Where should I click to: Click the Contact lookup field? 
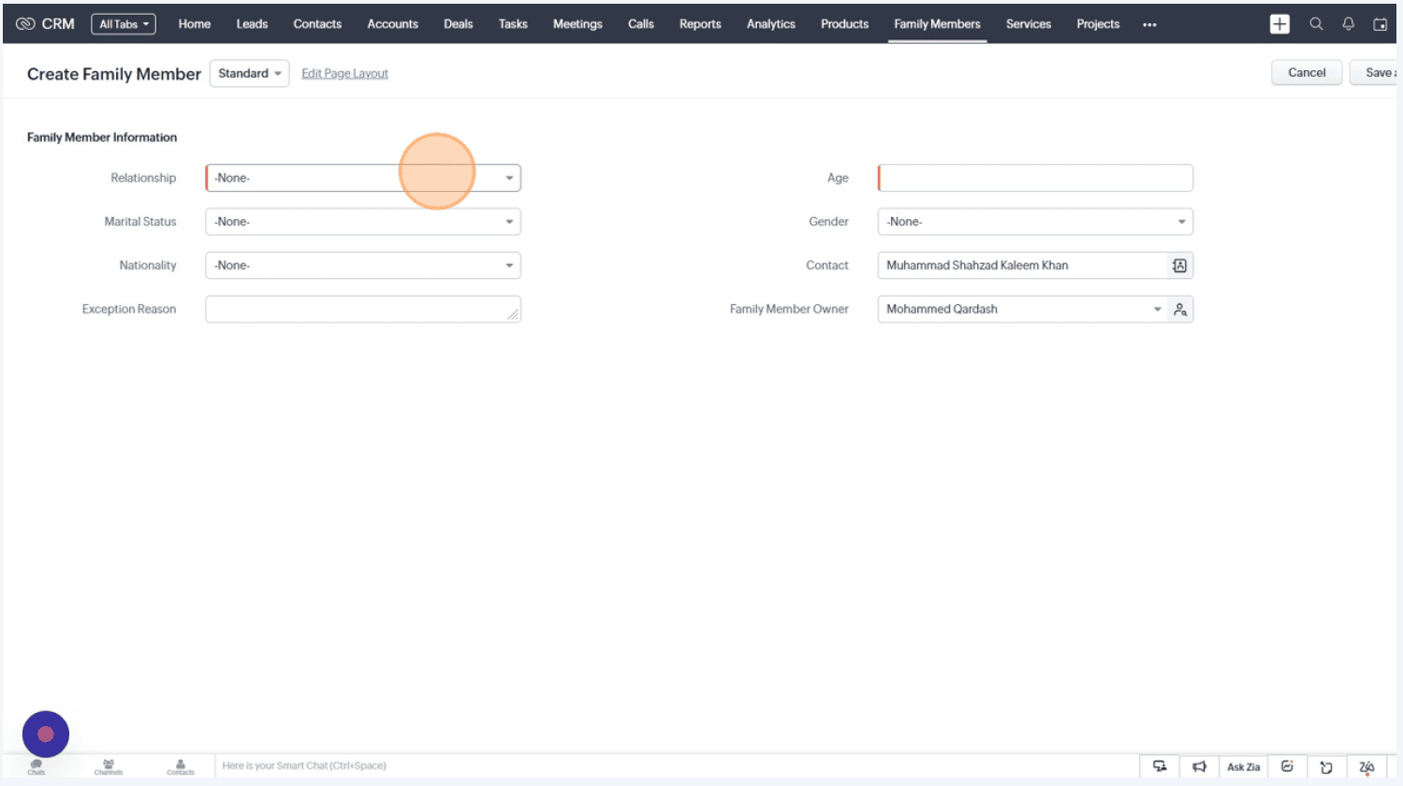(x=1022, y=266)
